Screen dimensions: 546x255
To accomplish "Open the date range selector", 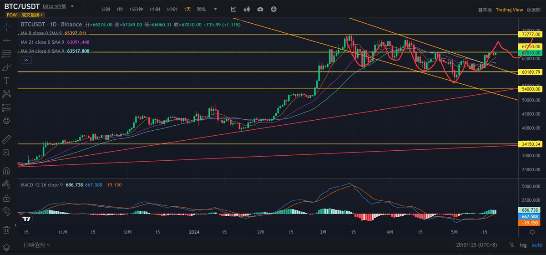I will pos(37,245).
